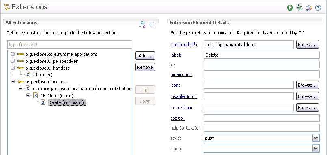Click the Add... button
327x155 pixels.
(145, 56)
